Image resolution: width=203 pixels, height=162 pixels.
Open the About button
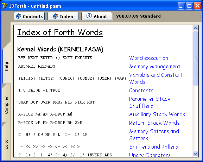pyautogui.click(x=97, y=16)
